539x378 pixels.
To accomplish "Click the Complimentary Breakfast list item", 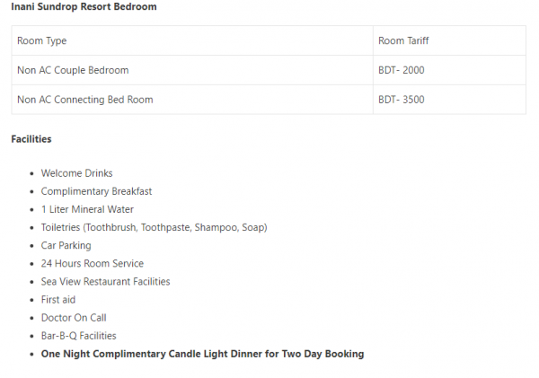I will (96, 191).
